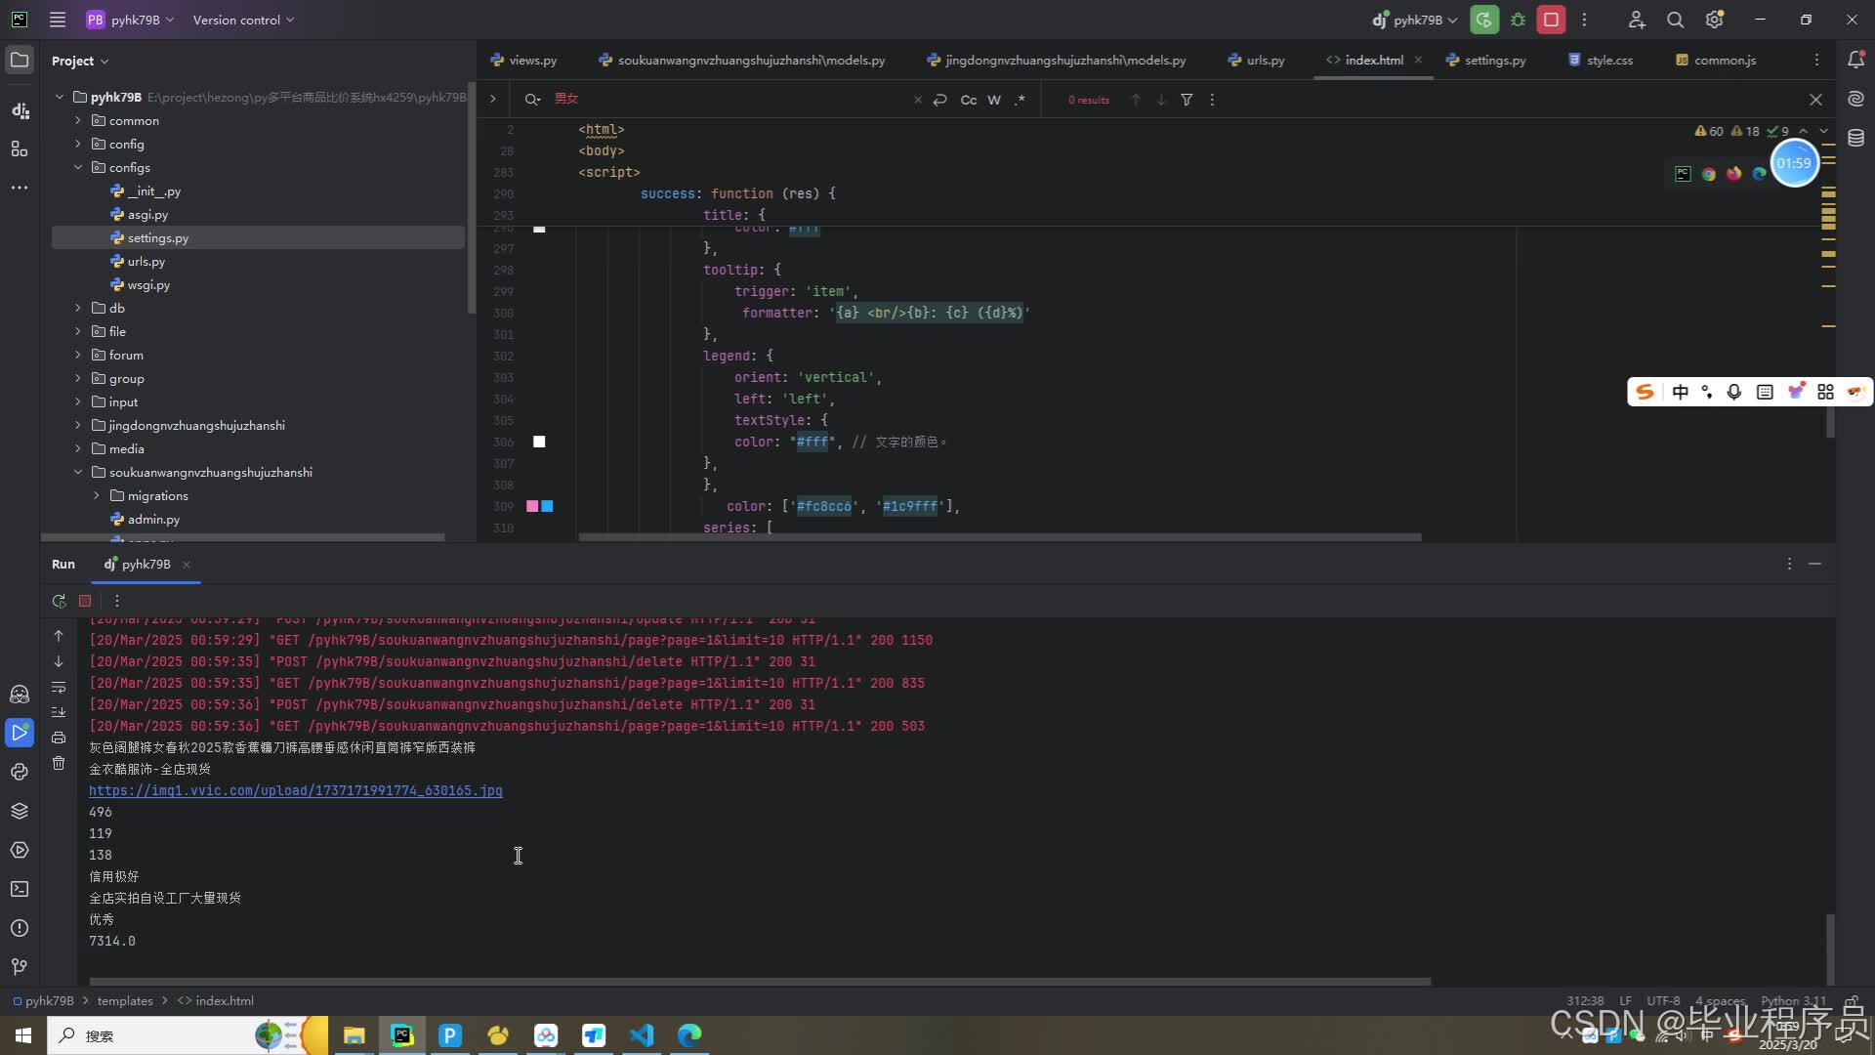This screenshot has width=1875, height=1055.
Task: Open the Database tool window on right sidebar
Action: (1855, 138)
